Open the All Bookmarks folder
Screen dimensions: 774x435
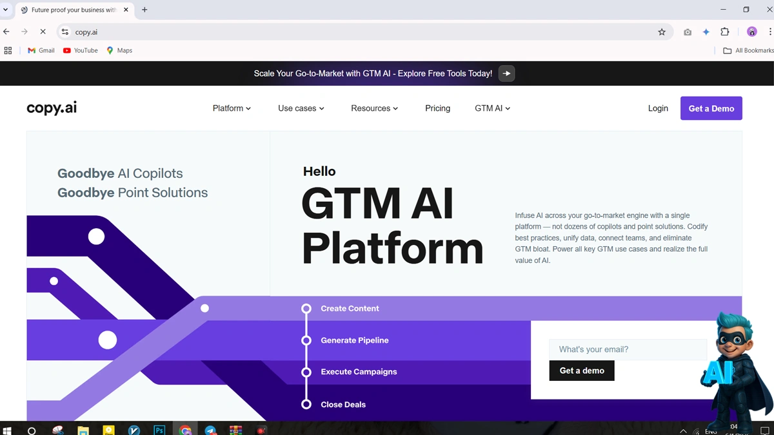748,50
